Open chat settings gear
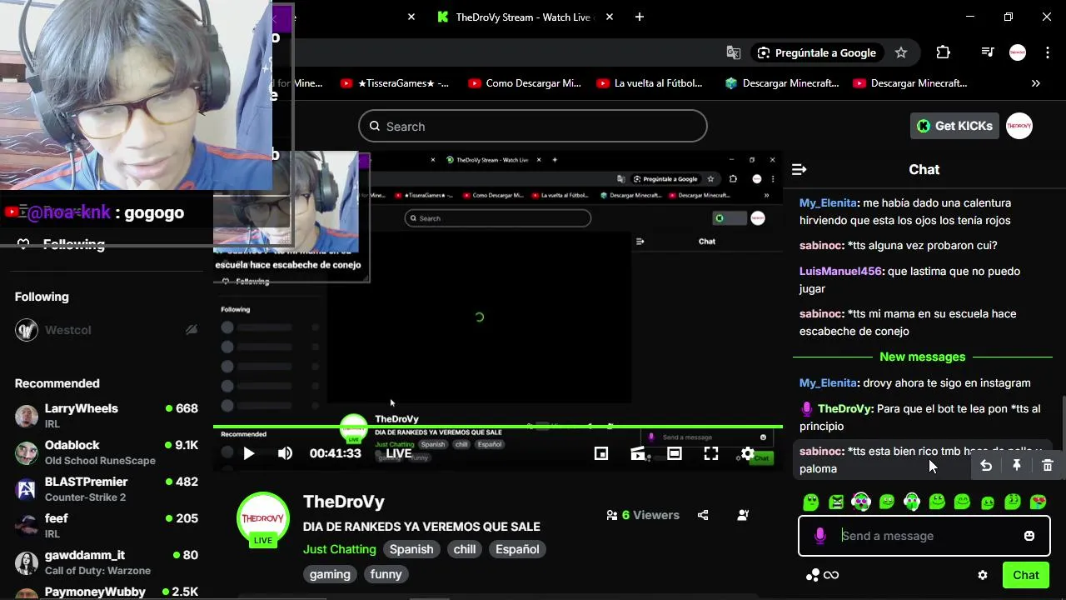This screenshot has height=600, width=1066. 983,575
